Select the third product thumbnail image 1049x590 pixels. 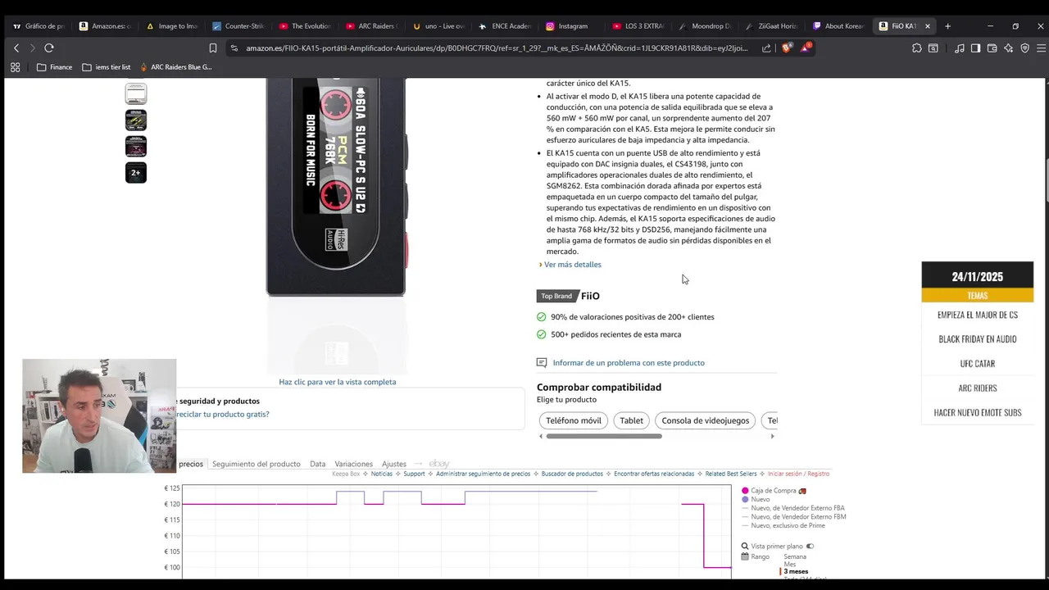point(136,146)
